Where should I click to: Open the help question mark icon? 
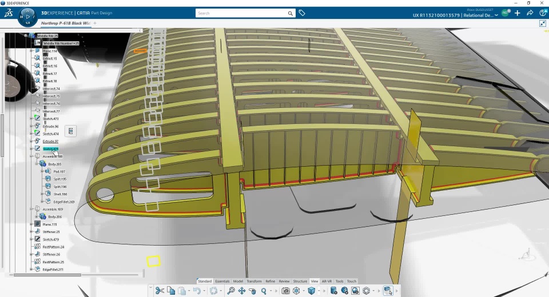(543, 13)
